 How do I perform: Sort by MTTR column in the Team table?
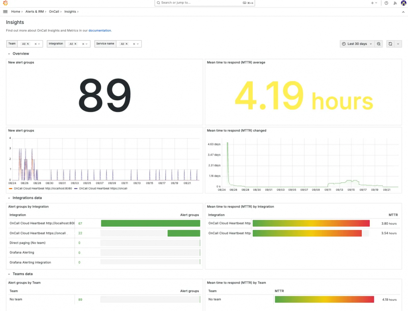pyautogui.click(x=279, y=291)
